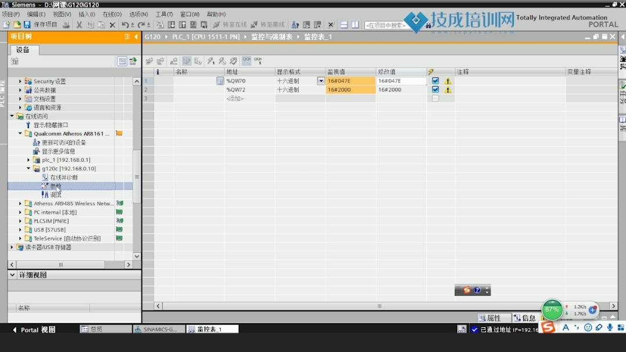Click the open project folder icon
The width and height of the screenshot is (626, 352).
17,25
